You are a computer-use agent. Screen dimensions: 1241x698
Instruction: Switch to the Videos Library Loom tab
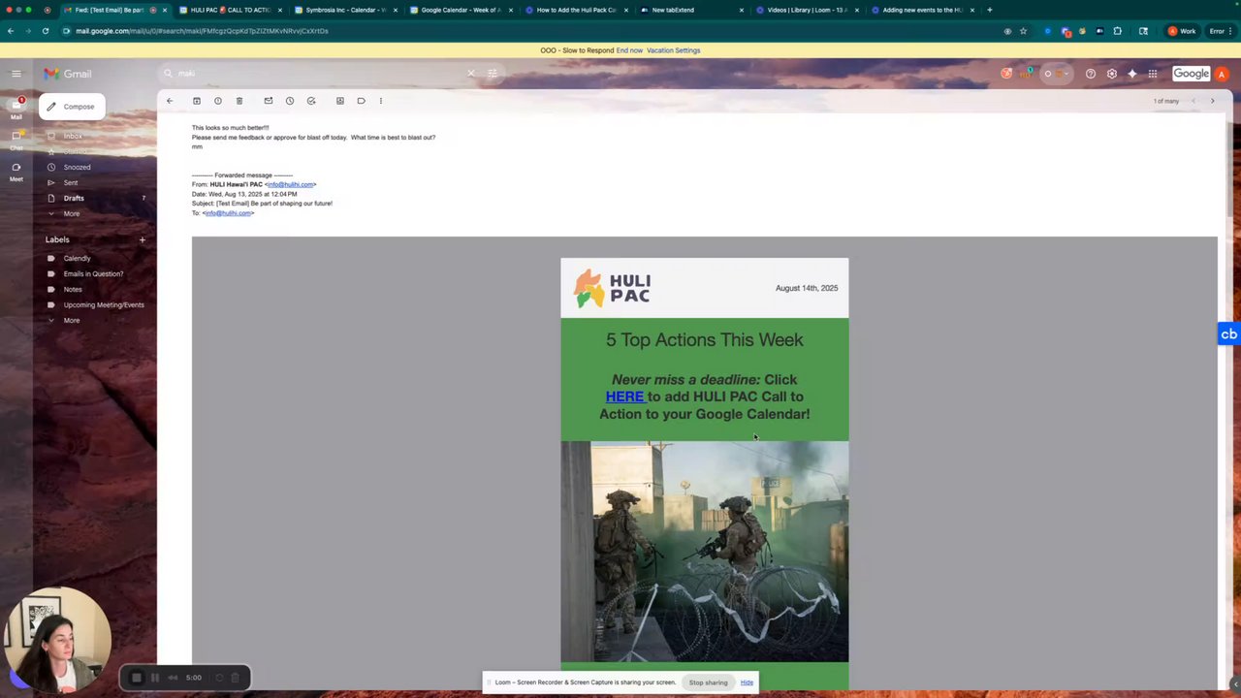807,10
